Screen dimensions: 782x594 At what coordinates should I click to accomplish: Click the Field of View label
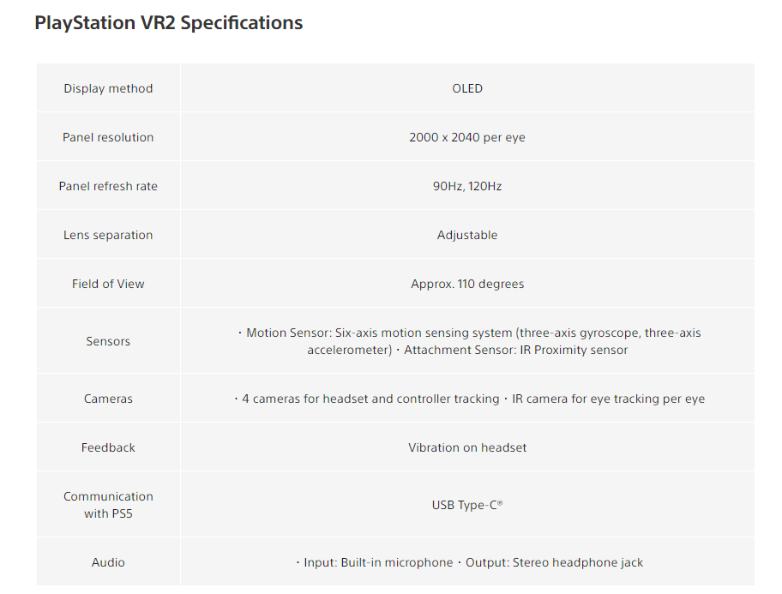click(x=108, y=284)
